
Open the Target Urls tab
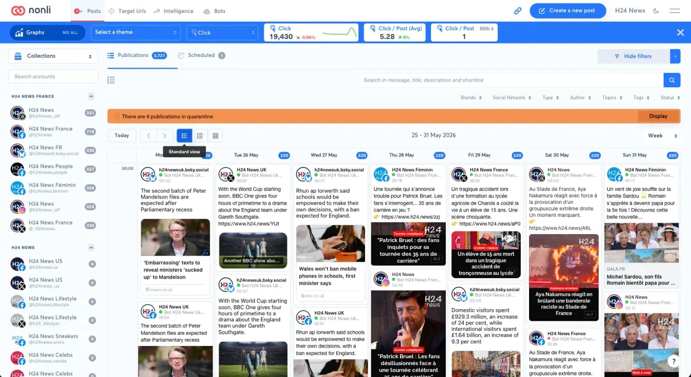click(127, 11)
